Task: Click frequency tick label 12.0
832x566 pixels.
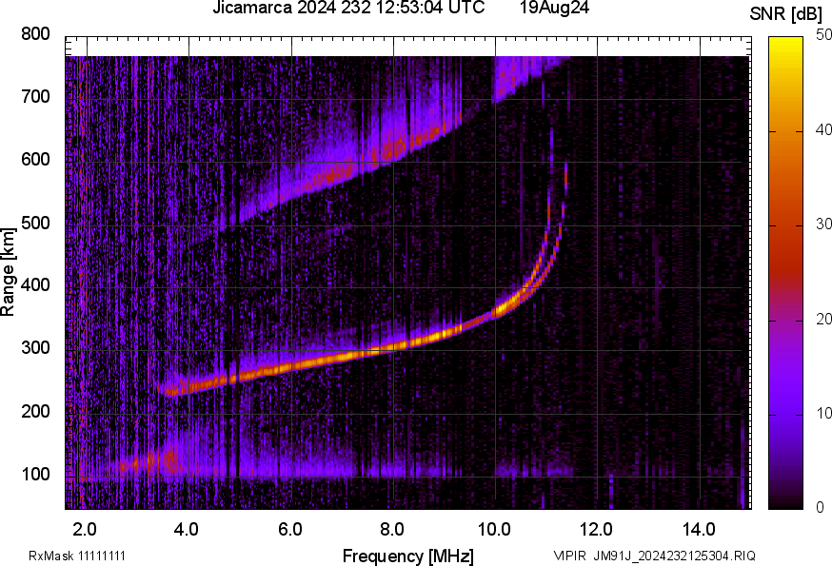Action: pyautogui.click(x=597, y=530)
